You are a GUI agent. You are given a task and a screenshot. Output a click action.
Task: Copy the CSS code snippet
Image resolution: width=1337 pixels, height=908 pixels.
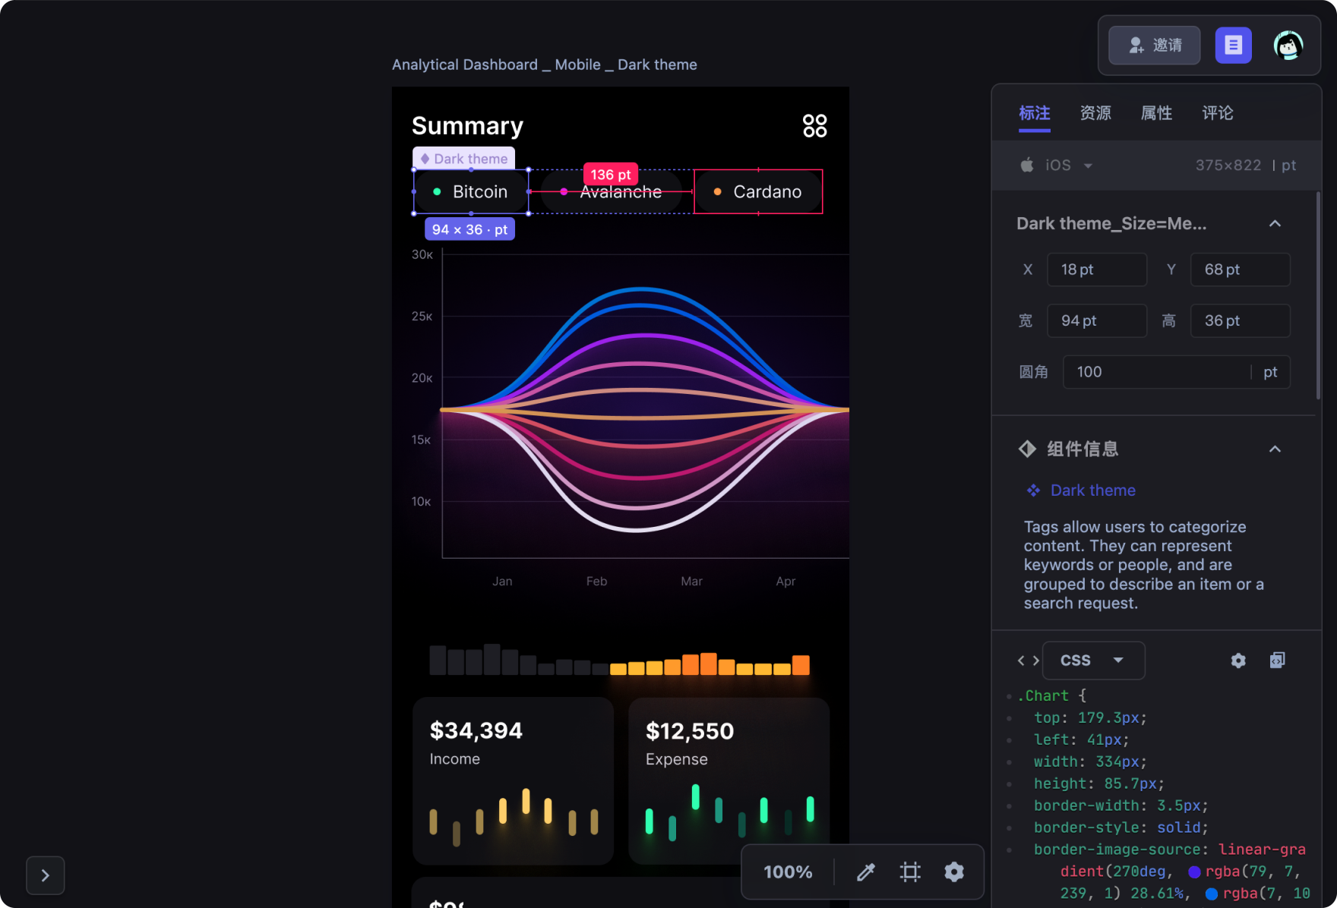(1277, 661)
